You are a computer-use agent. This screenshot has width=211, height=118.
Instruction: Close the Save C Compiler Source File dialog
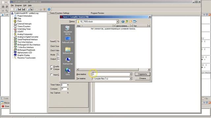pos(149,17)
